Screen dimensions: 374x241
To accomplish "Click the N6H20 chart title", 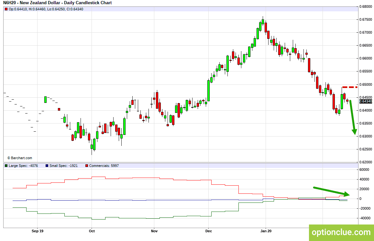I will [57, 3].
